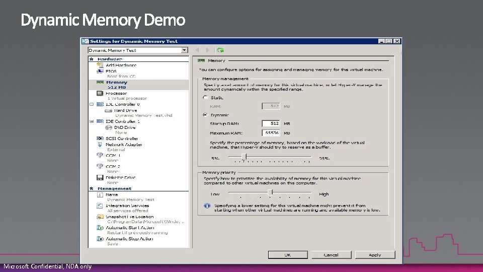Select the SCSI Controller entry
This screenshot has height=272, width=483.
(x=122, y=139)
